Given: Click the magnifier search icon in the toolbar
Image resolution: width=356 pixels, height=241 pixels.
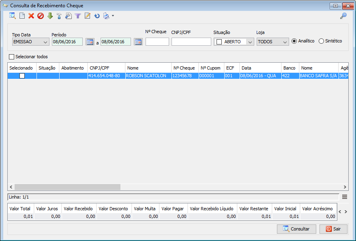Looking at the screenshot, I should [13, 16].
